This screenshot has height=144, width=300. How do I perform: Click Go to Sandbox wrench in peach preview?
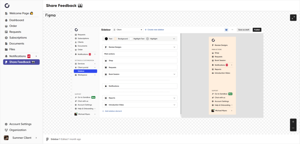(x=213, y=94)
